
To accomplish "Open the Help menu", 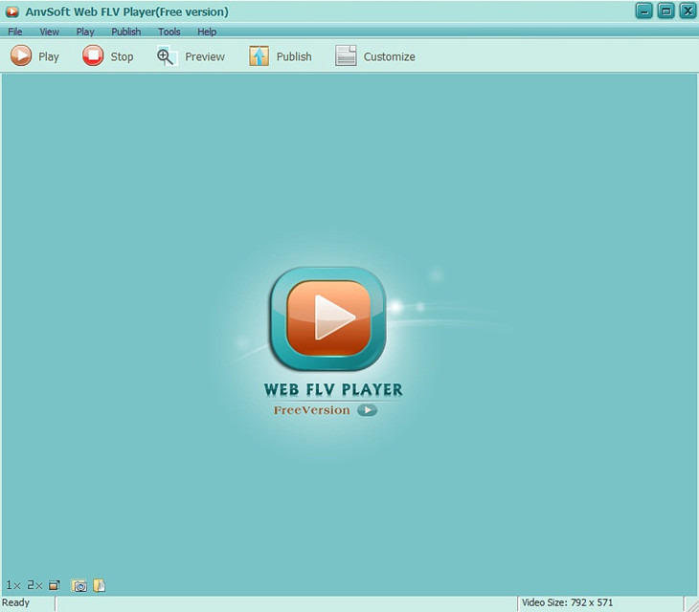I will [x=207, y=32].
